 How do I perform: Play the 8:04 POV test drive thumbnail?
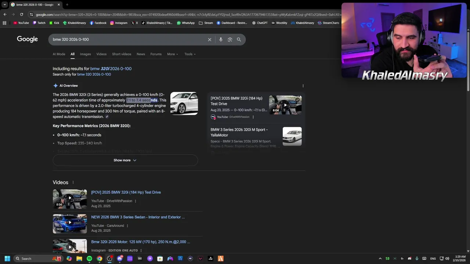click(70, 198)
